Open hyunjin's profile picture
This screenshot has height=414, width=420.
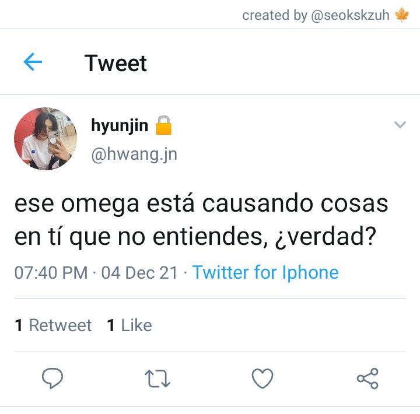(45, 139)
